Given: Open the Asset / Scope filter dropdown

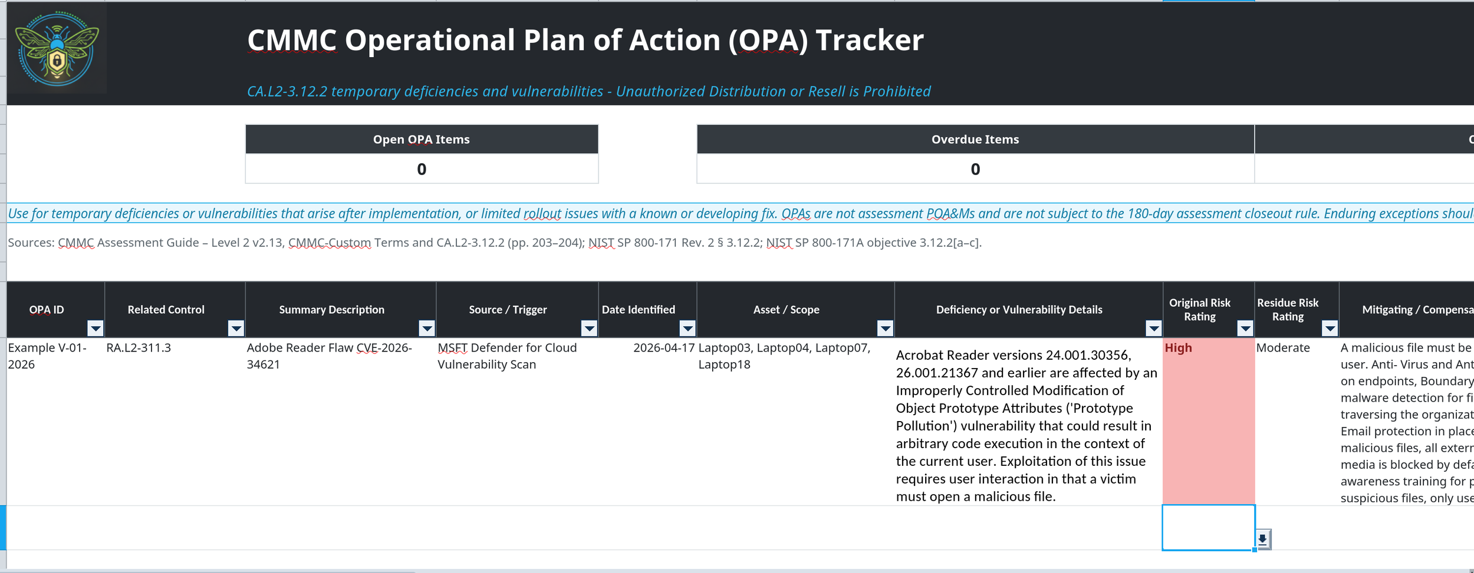Looking at the screenshot, I should [x=885, y=328].
